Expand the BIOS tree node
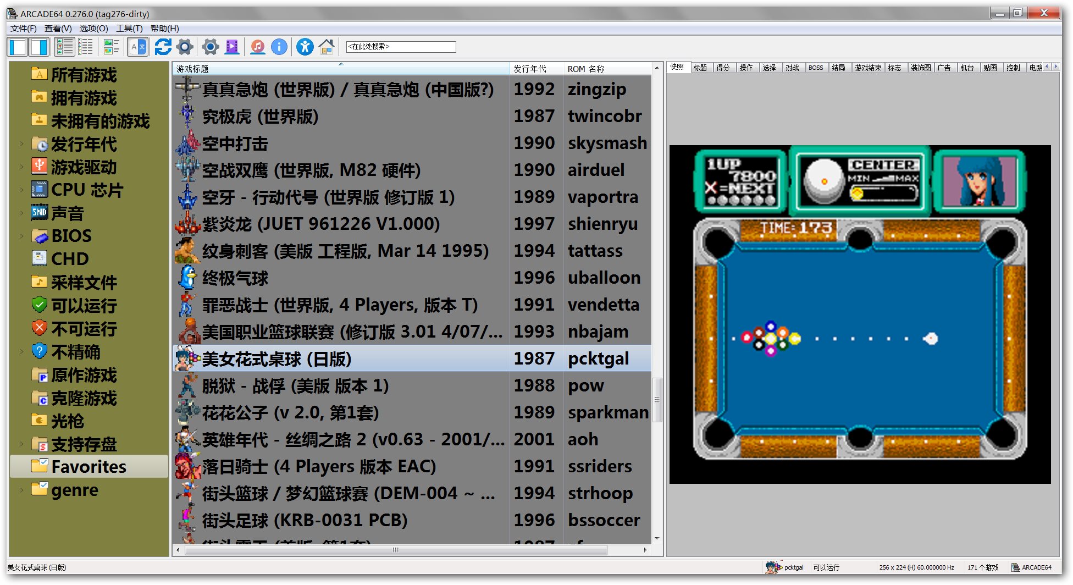Screen dimensions: 1073x585 coord(21,236)
